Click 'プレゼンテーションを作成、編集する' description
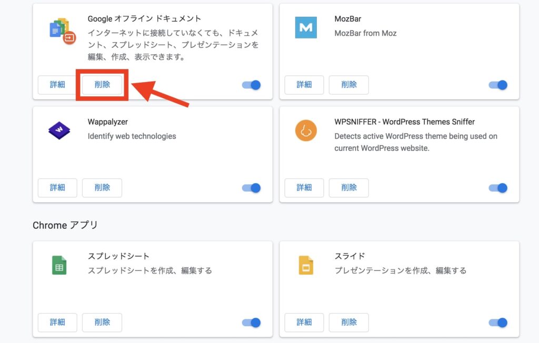Screen dimensions: 539x343 pyautogui.click(x=401, y=271)
